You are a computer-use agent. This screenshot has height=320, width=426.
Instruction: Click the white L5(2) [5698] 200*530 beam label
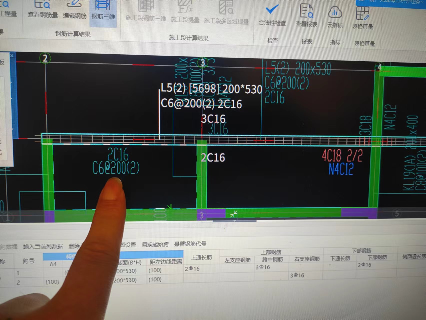tap(211, 89)
